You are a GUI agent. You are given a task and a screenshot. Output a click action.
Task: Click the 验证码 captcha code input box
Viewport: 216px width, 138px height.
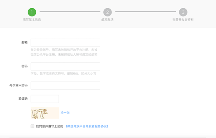pyautogui.click(x=45, y=99)
